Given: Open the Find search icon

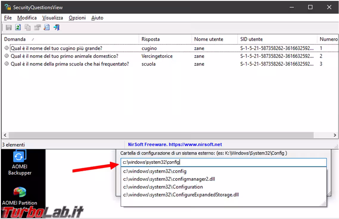Looking at the screenshot, I should click(46, 27).
